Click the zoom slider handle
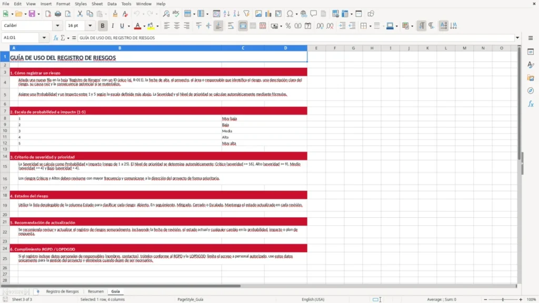This screenshot has height=303, width=539. pyautogui.click(x=503, y=299)
